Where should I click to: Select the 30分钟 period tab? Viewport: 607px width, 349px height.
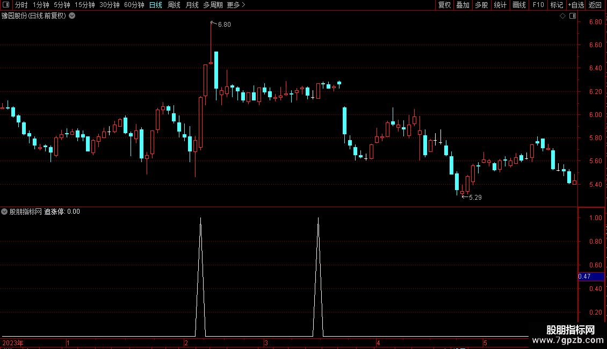110,5
